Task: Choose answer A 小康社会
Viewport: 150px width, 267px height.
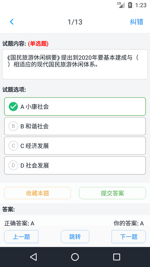Action: point(75,106)
